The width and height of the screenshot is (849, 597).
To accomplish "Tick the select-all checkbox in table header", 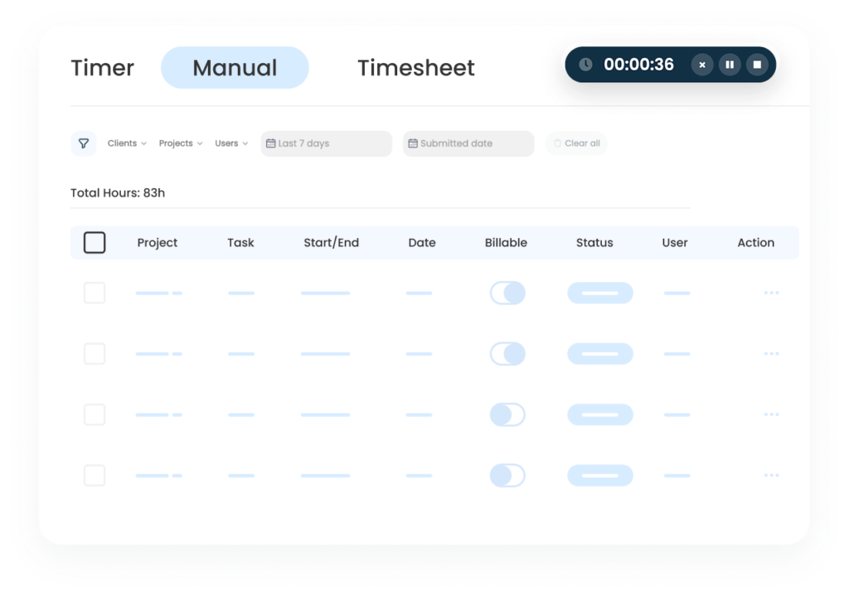I will click(95, 243).
